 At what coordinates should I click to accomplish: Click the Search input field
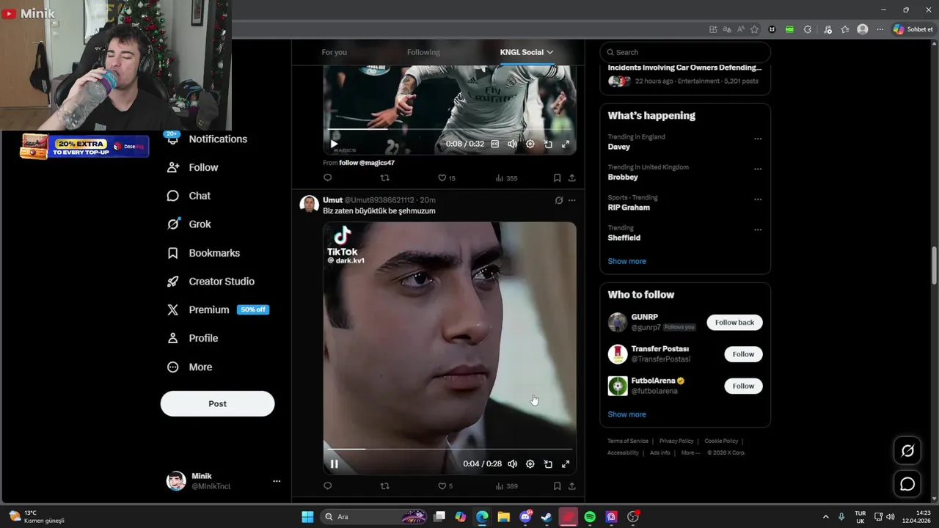point(685,52)
